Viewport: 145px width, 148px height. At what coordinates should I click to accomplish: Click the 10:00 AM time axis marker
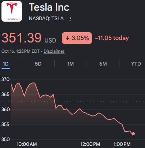pyautogui.click(x=27, y=144)
